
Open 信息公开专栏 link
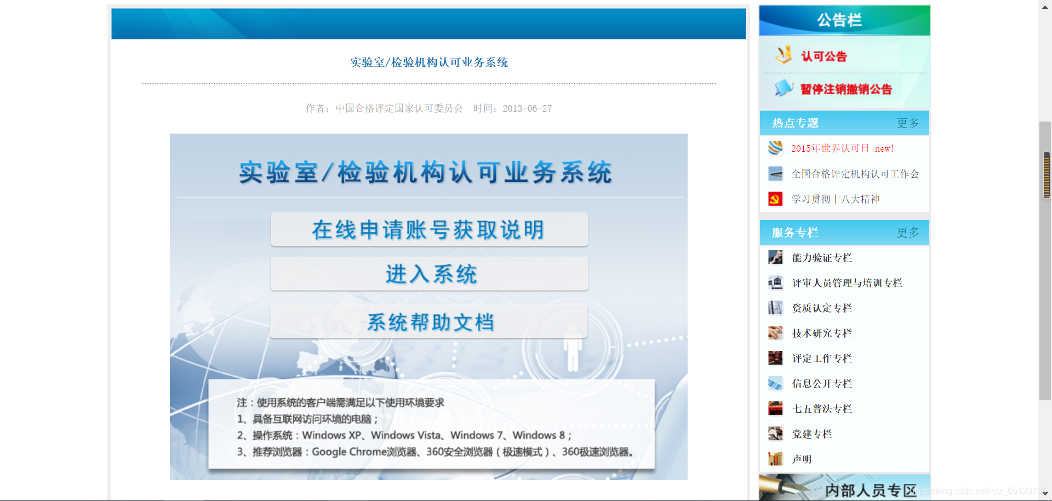coord(822,384)
